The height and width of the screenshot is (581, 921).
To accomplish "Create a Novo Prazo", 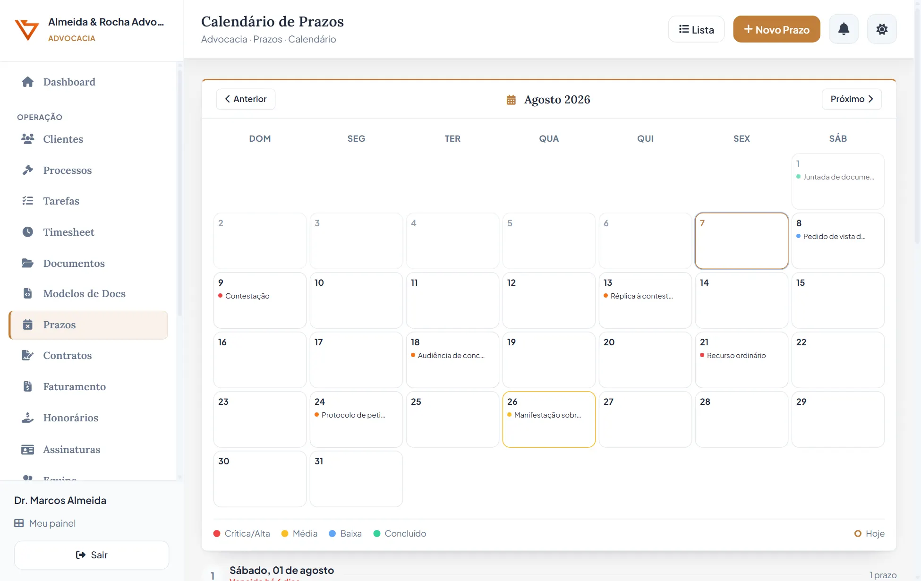I will click(x=776, y=29).
